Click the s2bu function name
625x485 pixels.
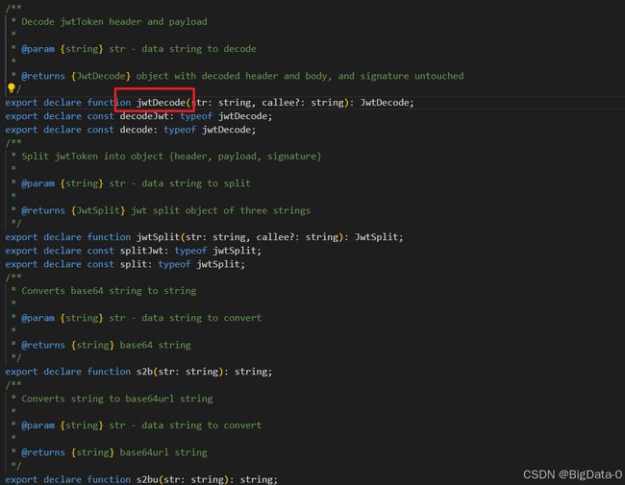tap(147, 479)
